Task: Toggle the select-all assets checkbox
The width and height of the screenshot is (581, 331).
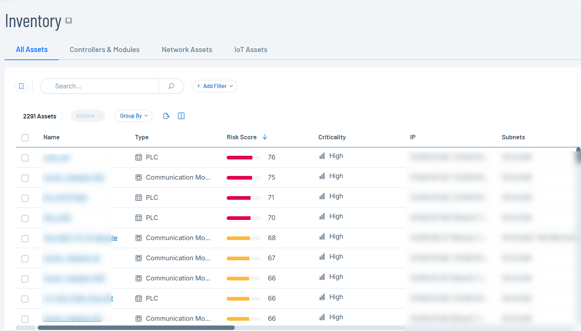Action: click(x=25, y=138)
